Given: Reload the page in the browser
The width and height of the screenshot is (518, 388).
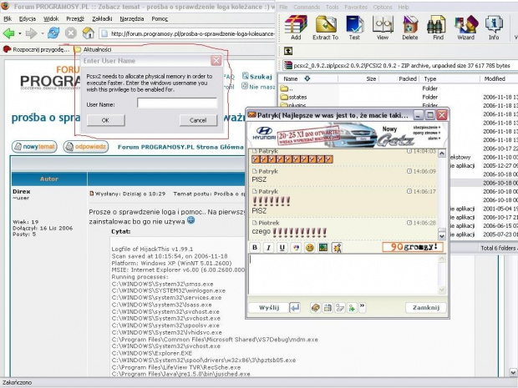Looking at the screenshot, I should pos(53,33).
